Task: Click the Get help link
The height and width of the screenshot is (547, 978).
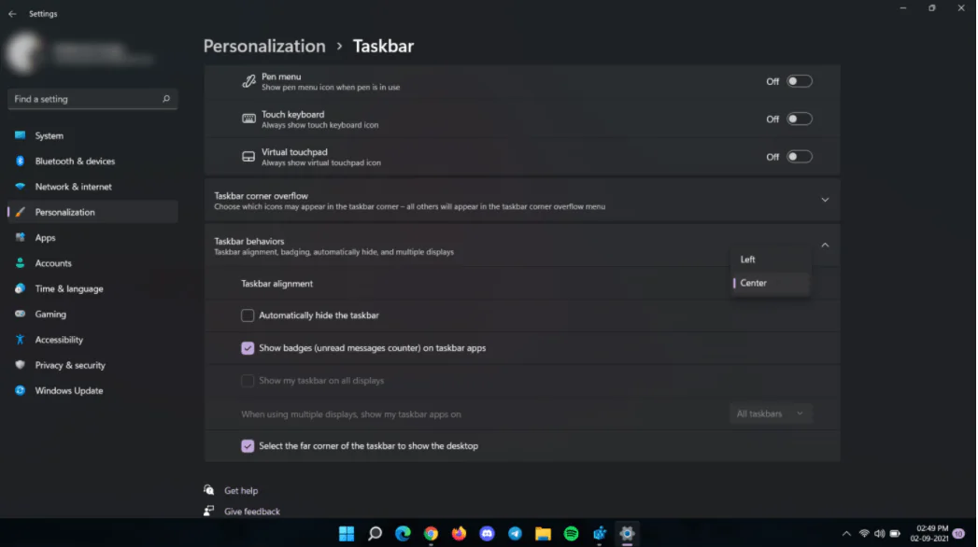Action: click(241, 491)
